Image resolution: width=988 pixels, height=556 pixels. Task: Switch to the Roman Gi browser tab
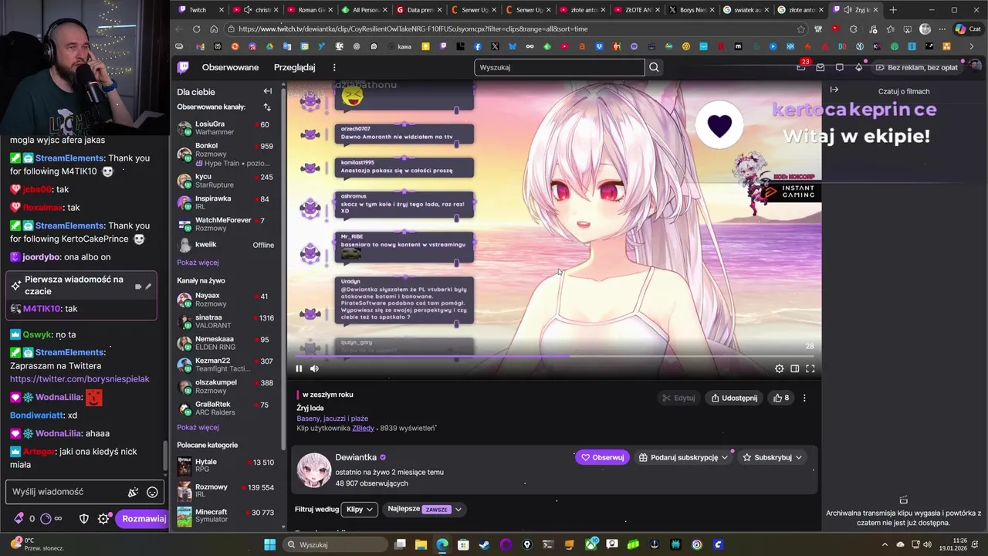(x=309, y=10)
